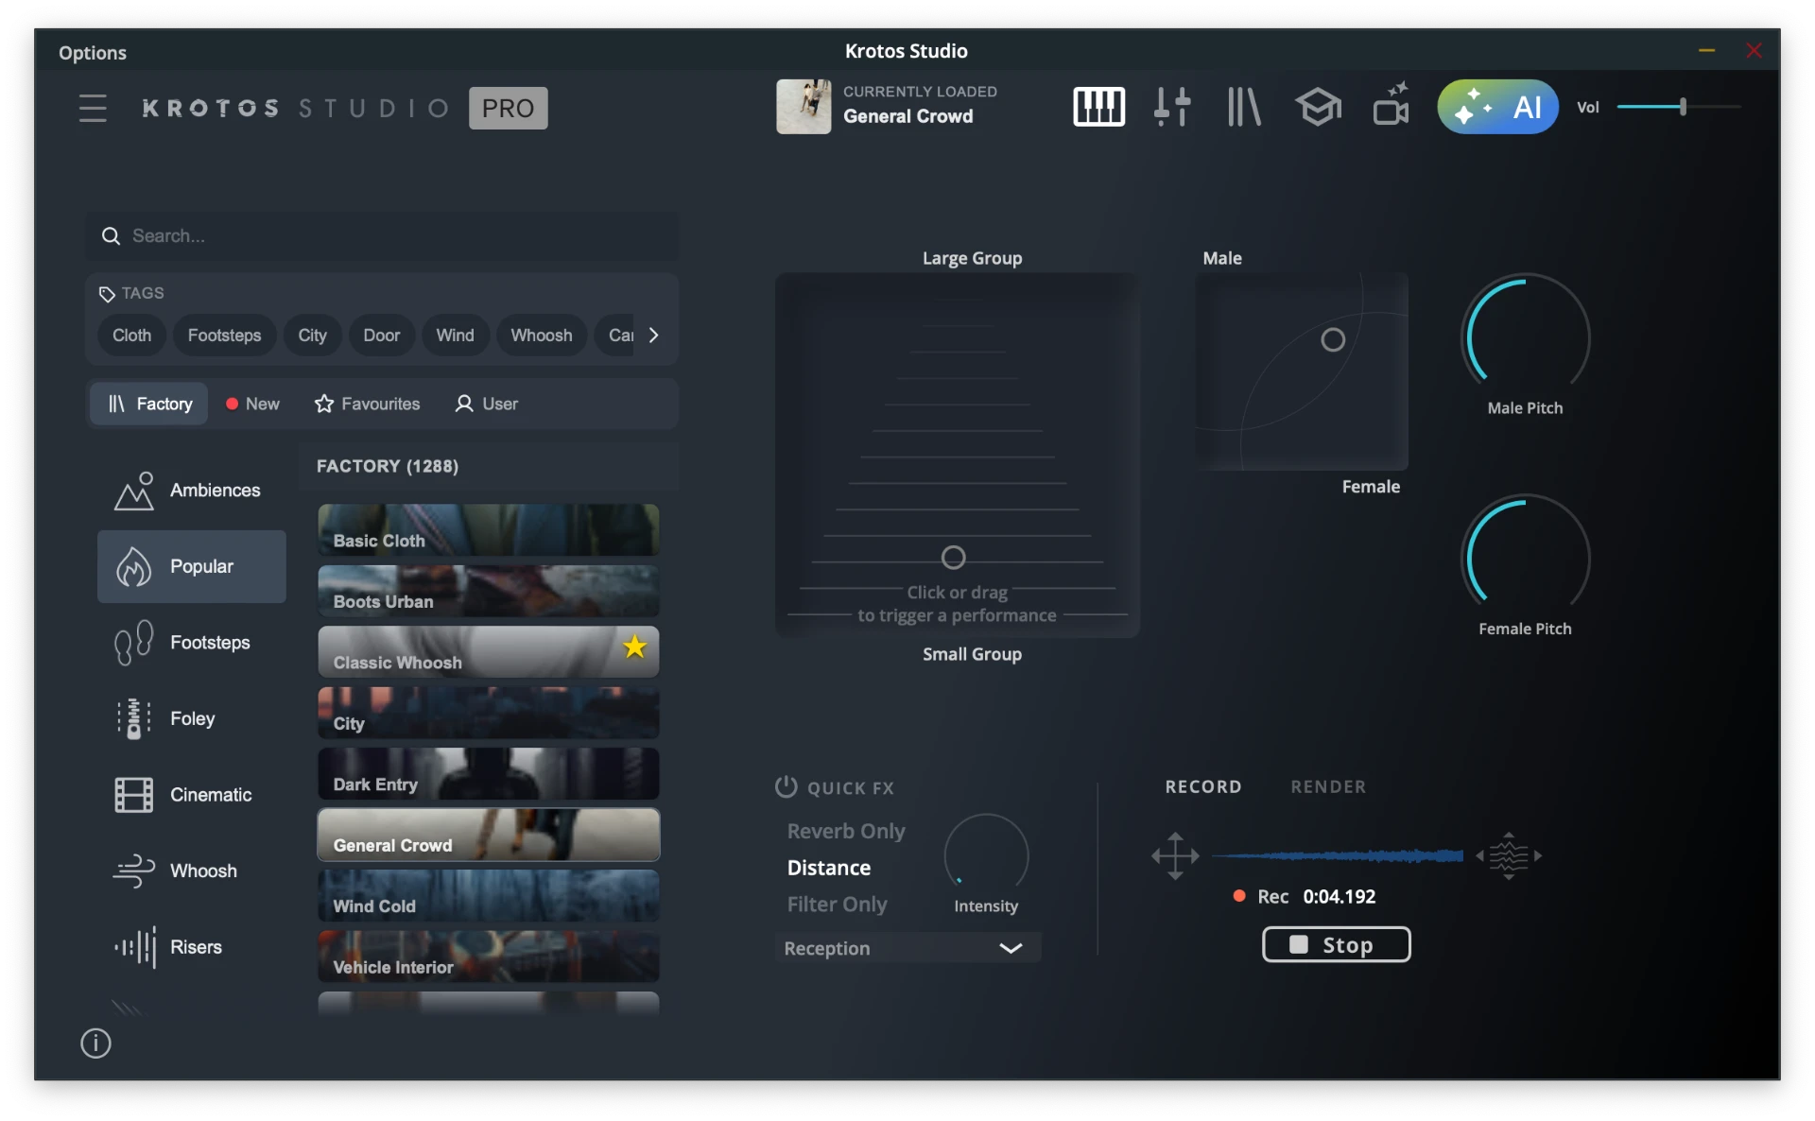Load the Classic Whoosh preset

[488, 651]
